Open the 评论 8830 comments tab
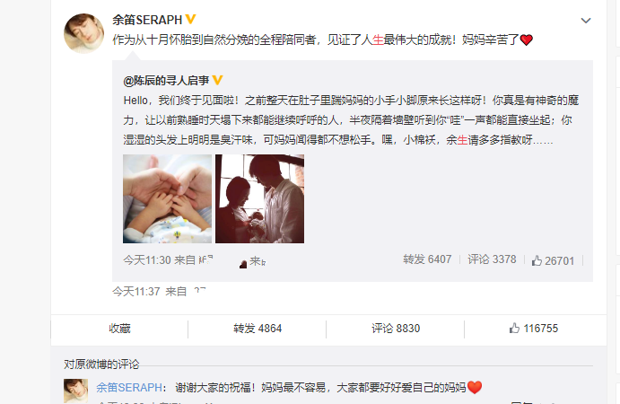Viewport: 620px width, 404px height. coord(396,329)
